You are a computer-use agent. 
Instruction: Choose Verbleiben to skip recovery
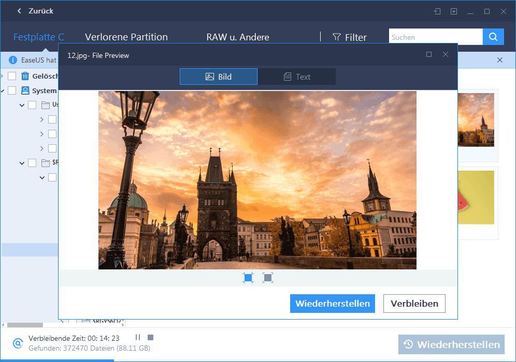[414, 304]
